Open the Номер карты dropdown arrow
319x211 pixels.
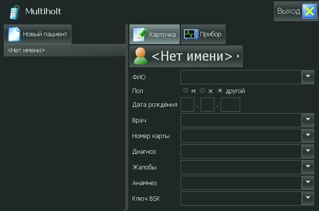[x=308, y=136]
